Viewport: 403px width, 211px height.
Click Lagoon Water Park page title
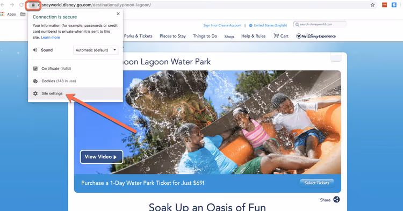coord(167,62)
